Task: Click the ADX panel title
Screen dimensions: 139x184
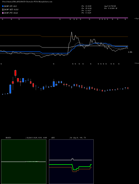Action: (x=53, y=138)
